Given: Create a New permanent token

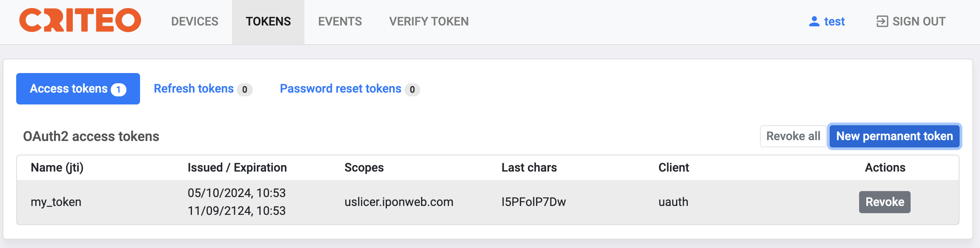Looking at the screenshot, I should 894,136.
